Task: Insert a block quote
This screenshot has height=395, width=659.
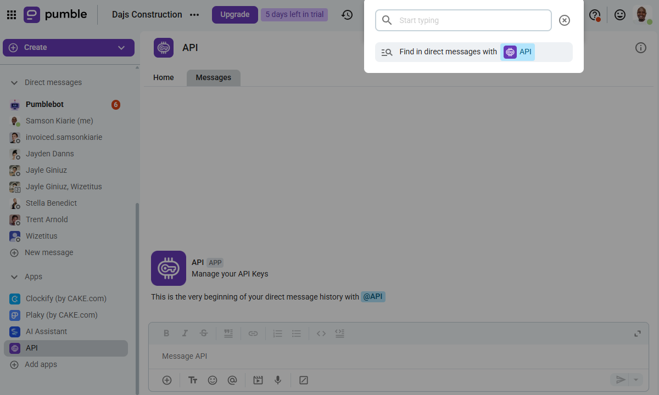Action: coord(228,333)
